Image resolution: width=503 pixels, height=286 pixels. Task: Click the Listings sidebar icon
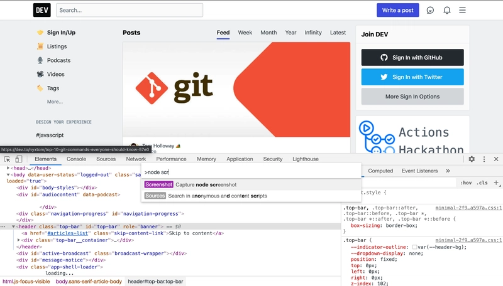(x=40, y=46)
